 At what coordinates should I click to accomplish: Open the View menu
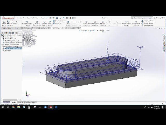point(24,18)
